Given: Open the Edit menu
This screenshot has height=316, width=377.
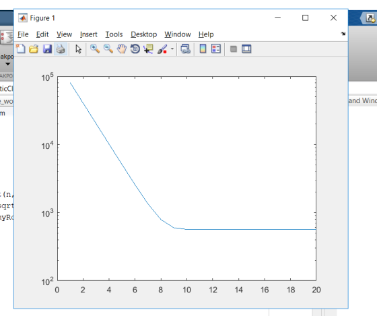Looking at the screenshot, I should coord(42,34).
